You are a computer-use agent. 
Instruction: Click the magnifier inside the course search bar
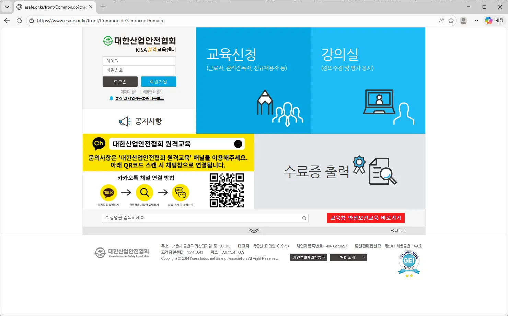(304, 218)
